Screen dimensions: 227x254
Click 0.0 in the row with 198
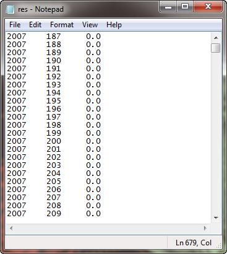coord(93,125)
